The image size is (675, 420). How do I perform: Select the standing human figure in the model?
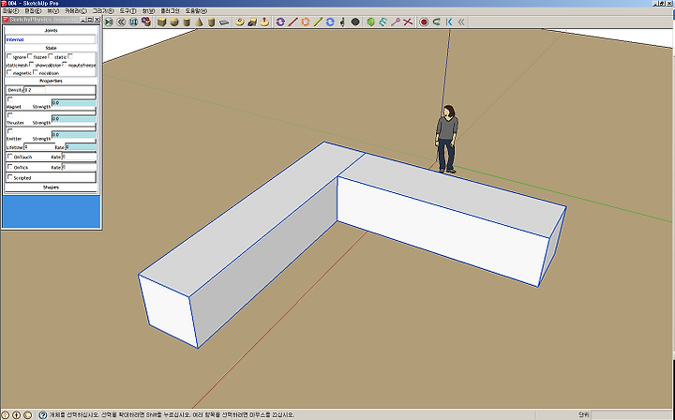pyautogui.click(x=446, y=139)
